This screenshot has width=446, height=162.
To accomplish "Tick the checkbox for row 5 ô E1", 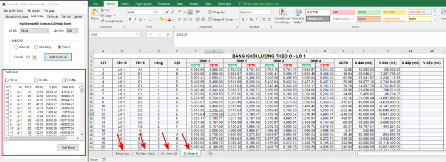I will [7, 108].
